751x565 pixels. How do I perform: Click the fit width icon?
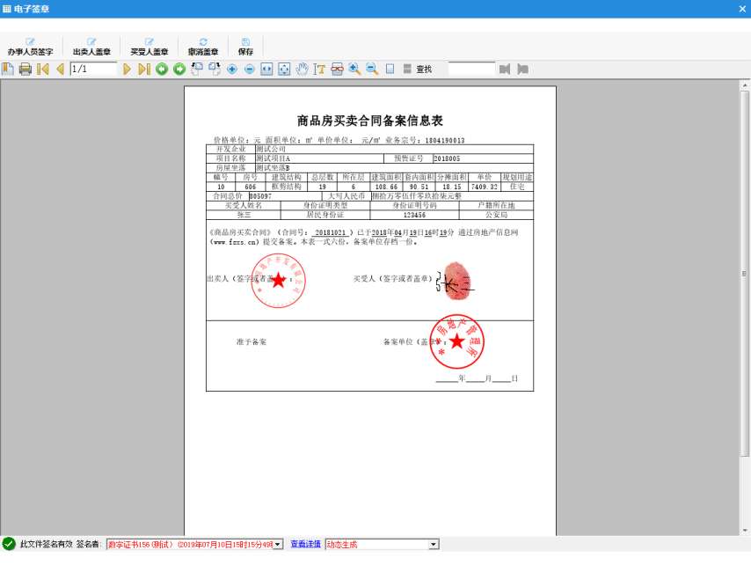(267, 69)
